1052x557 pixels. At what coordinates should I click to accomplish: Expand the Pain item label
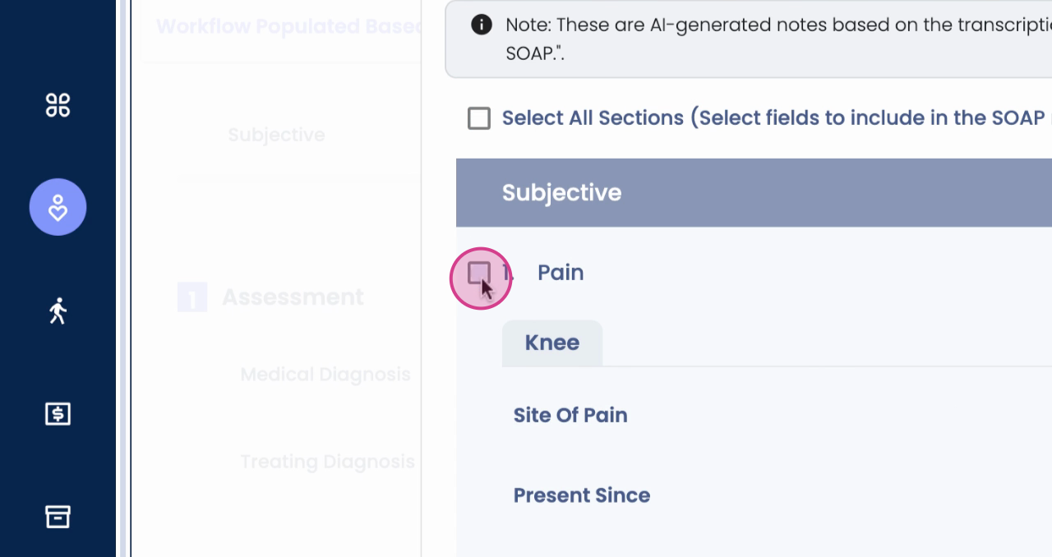(x=561, y=273)
